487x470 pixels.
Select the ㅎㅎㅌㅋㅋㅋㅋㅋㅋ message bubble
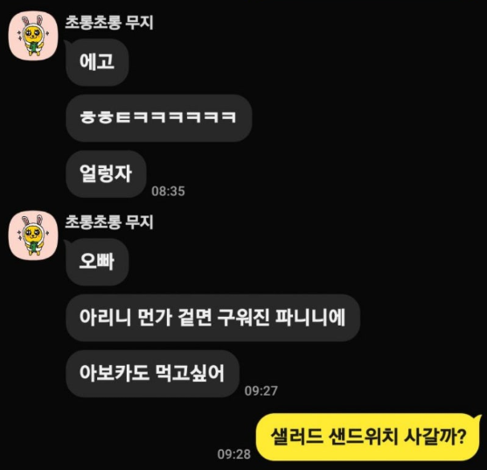click(x=159, y=118)
